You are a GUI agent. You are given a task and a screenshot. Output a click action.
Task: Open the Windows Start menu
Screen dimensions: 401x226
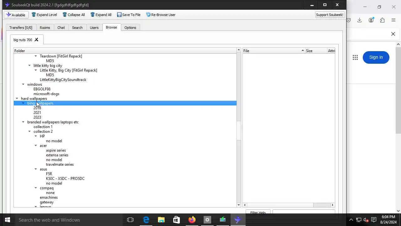[8, 220]
